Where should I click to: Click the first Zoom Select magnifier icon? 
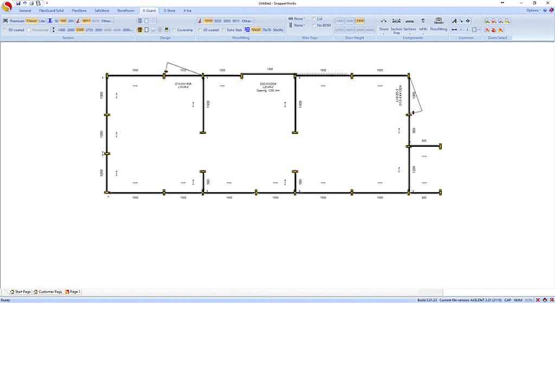(487, 21)
